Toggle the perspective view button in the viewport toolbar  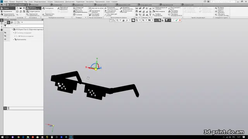point(163,20)
